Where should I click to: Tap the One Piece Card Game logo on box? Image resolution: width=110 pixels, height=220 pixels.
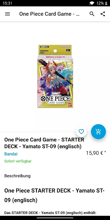click(x=55, y=100)
